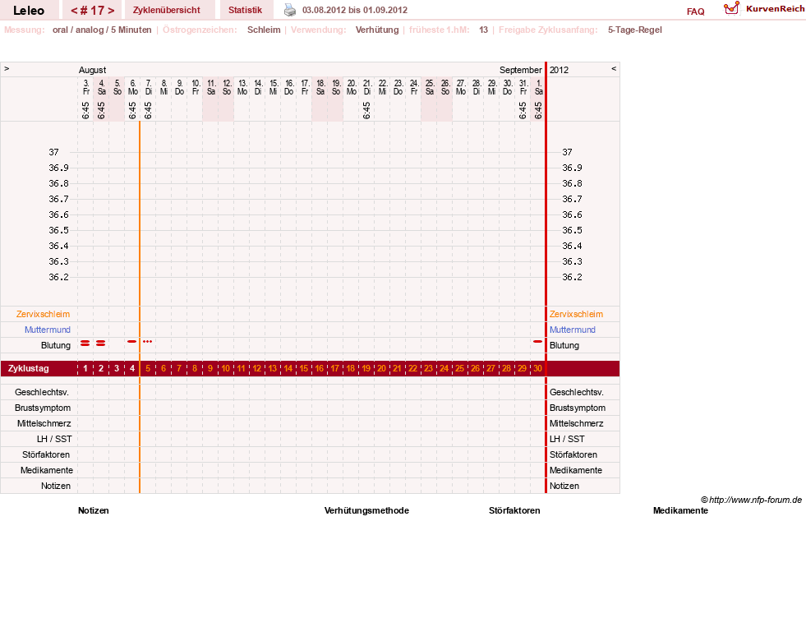
Task: Click the '>' arrow left of August
Action: coord(7,68)
